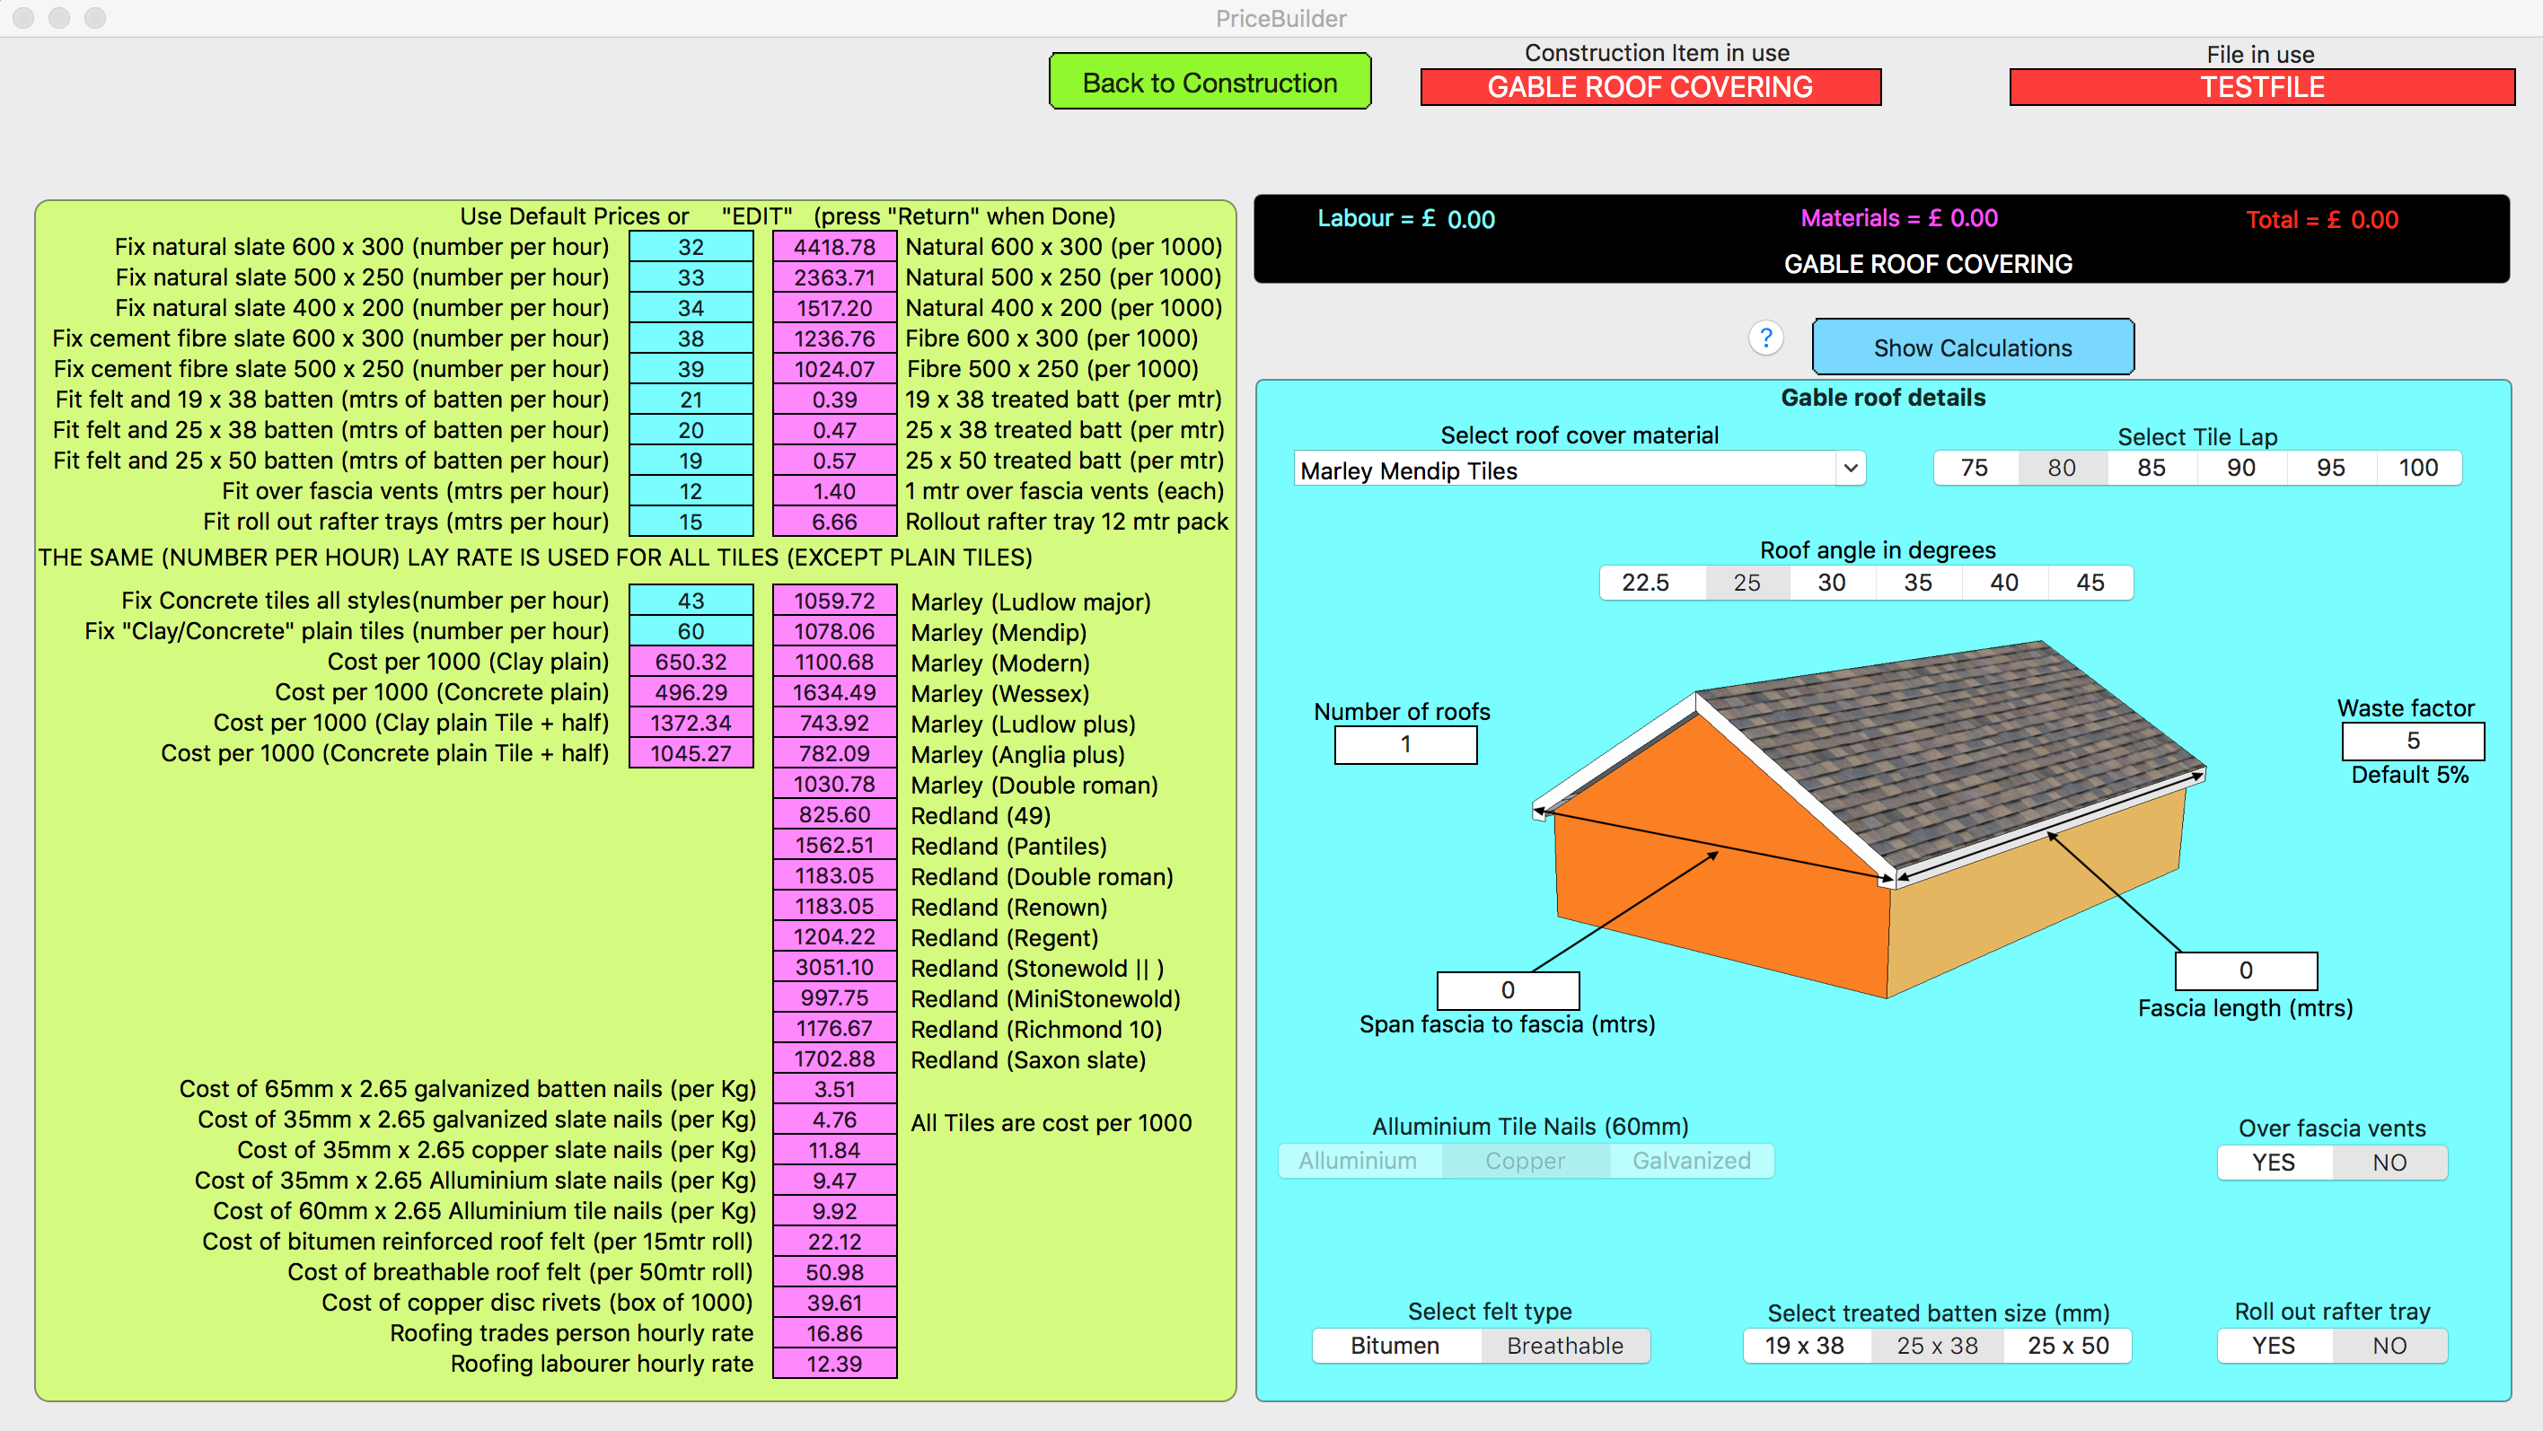Select tile lap 75
The image size is (2543, 1431).
1975,468
